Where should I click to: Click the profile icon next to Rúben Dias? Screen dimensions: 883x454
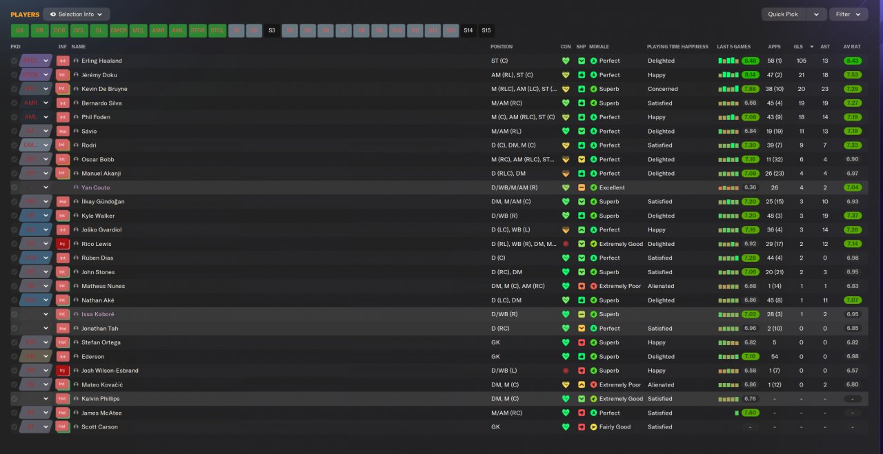point(76,258)
